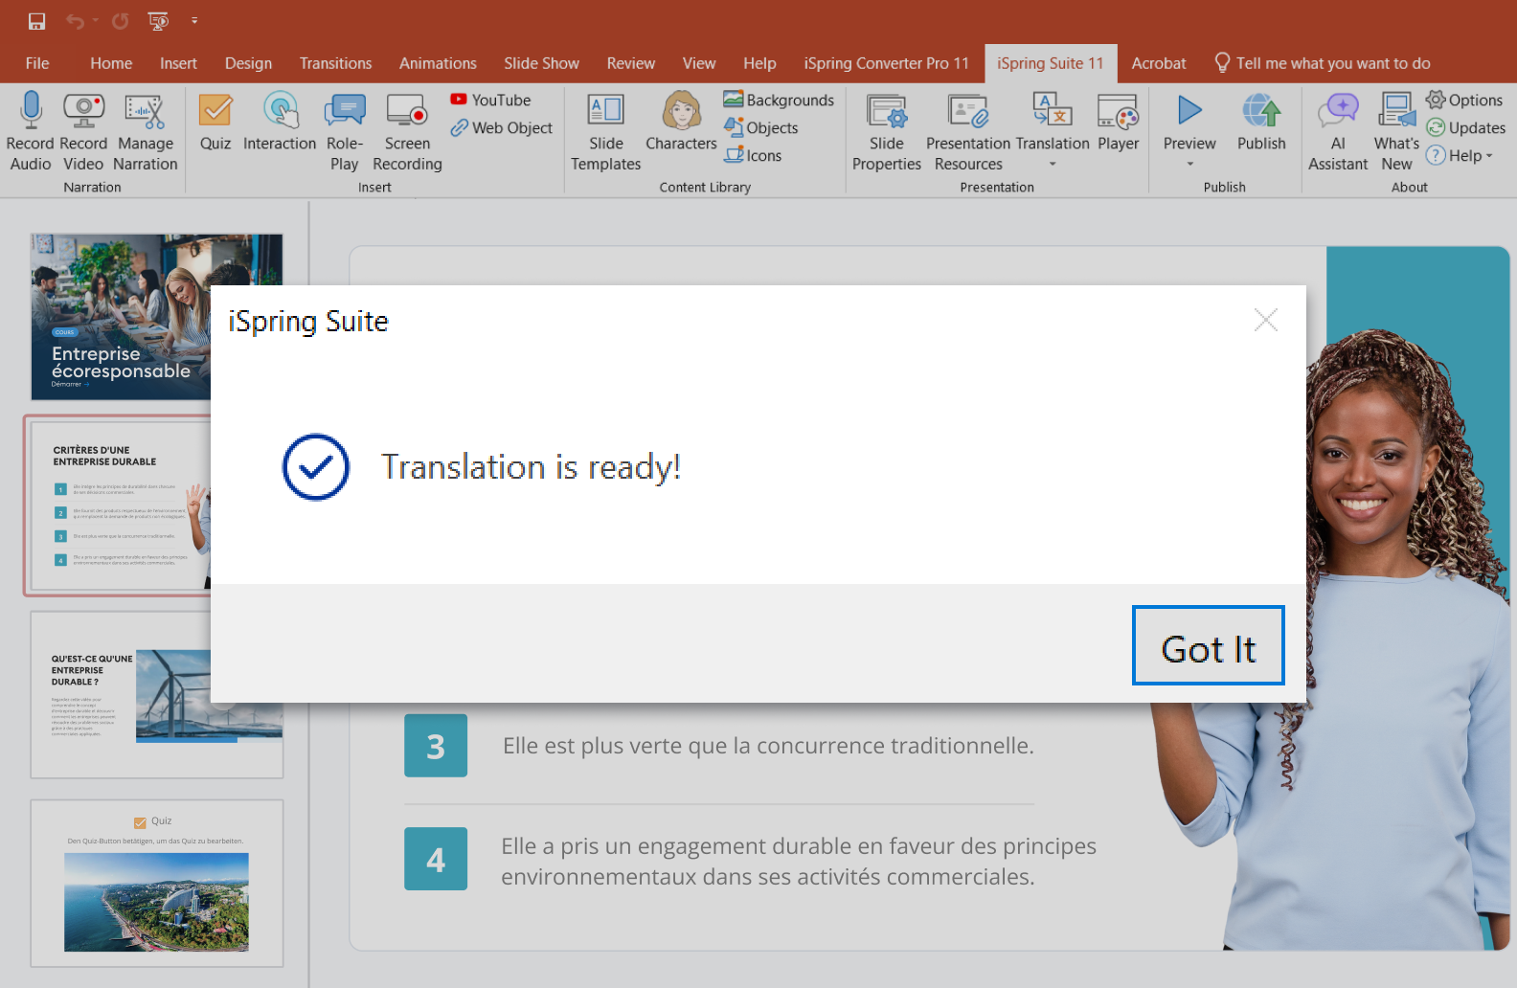Insert a YouTube video

[490, 100]
